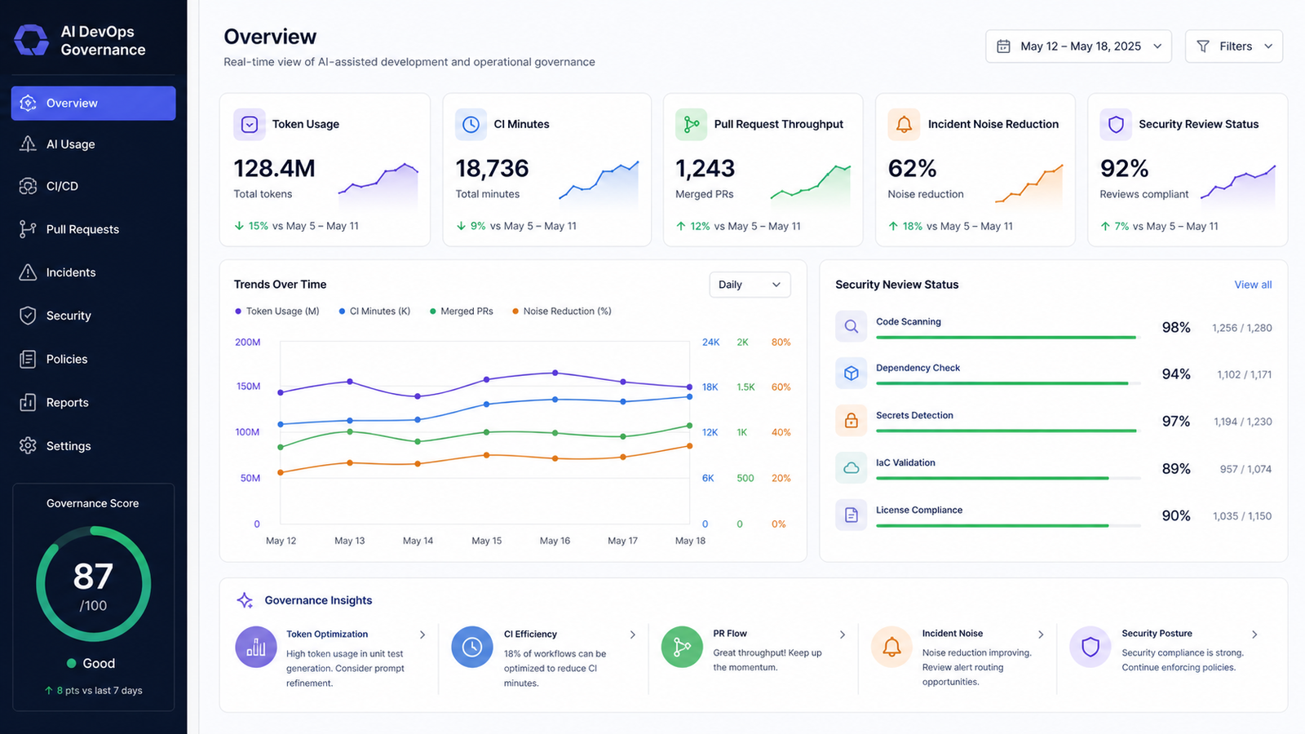Click the Reports icon in sidebar
The image size is (1305, 734).
[28, 402]
